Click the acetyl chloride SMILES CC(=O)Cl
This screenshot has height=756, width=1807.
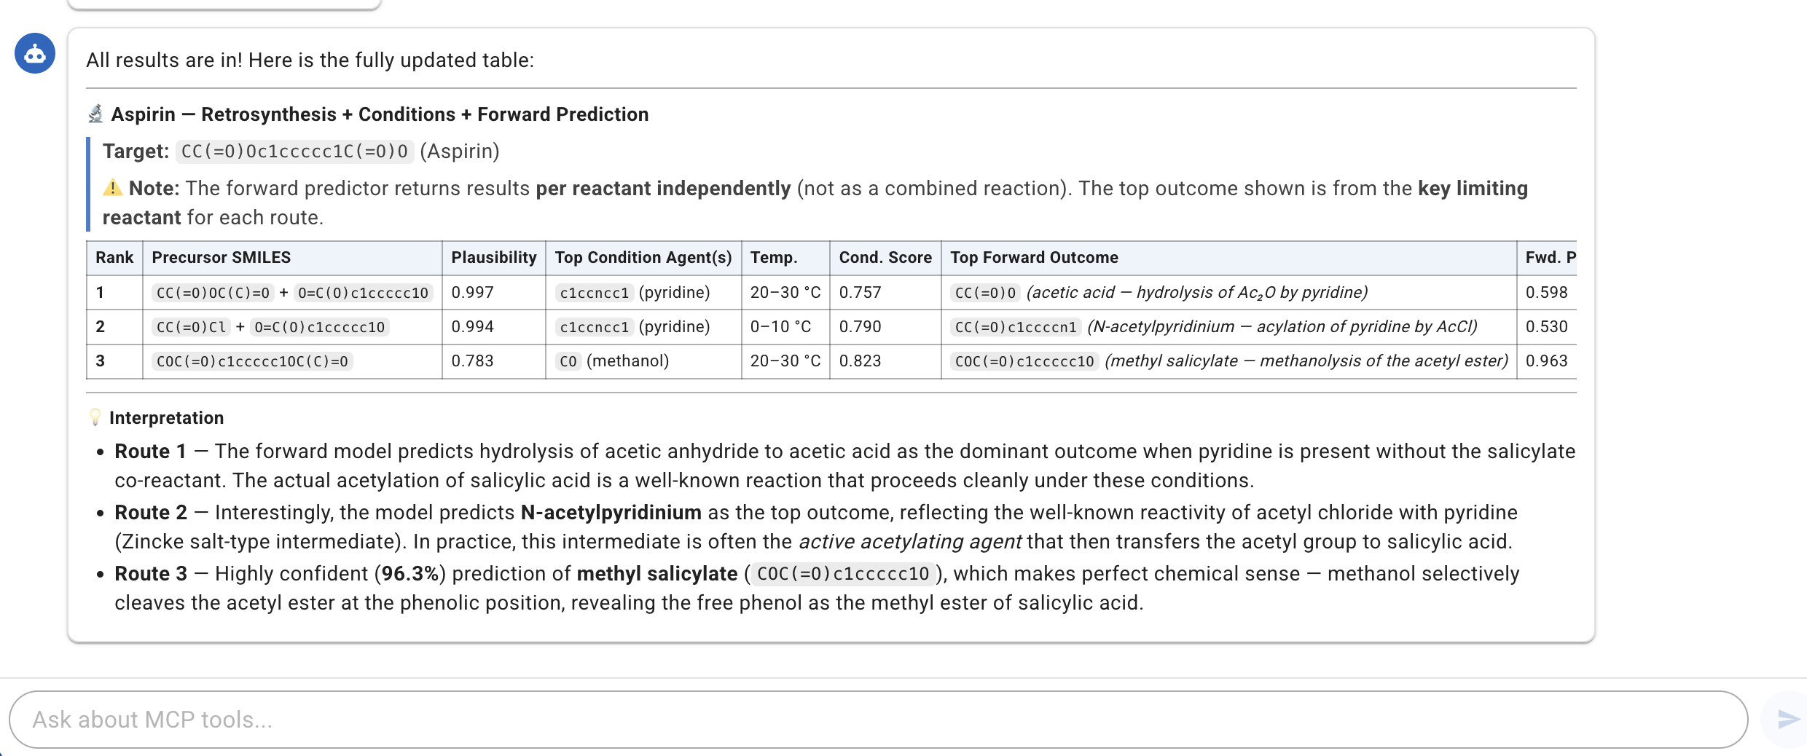click(191, 327)
